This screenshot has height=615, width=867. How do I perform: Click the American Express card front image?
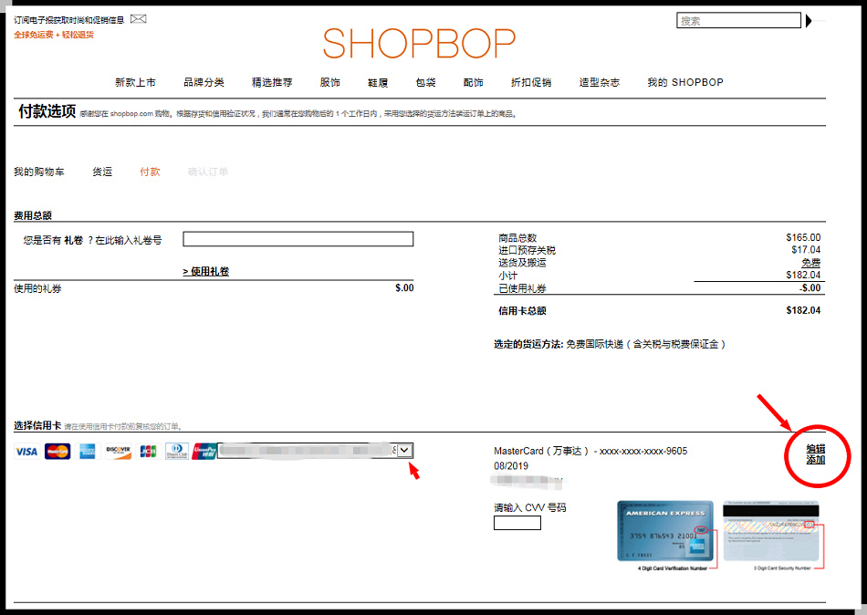665,531
